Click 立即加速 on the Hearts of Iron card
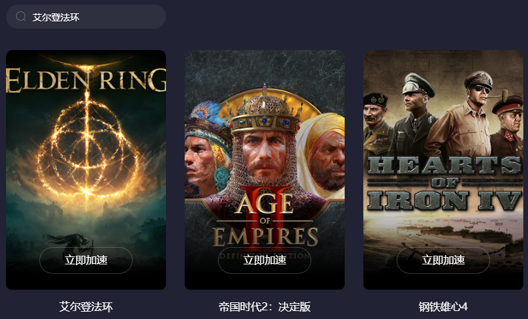528x319 pixels. coord(443,260)
